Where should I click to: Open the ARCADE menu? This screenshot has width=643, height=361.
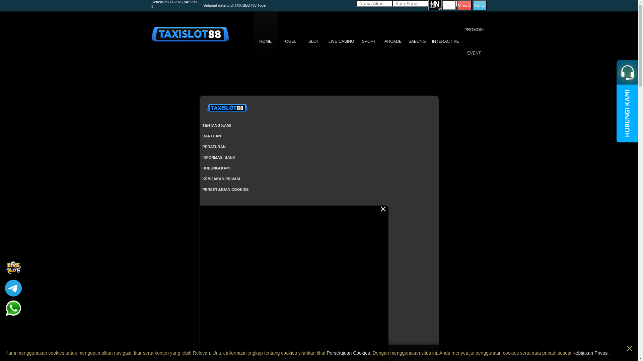[393, 41]
